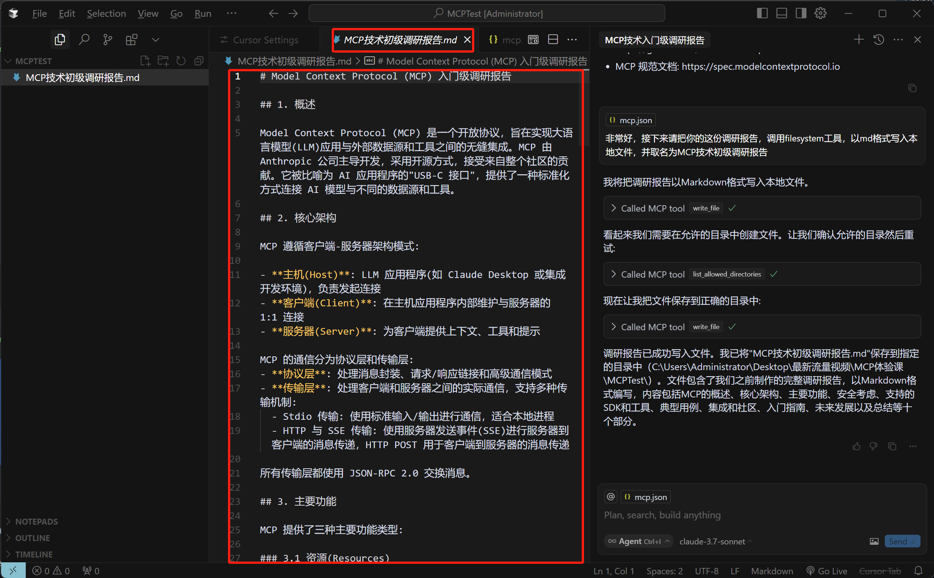
Task: Open the Run menu
Action: [203, 13]
